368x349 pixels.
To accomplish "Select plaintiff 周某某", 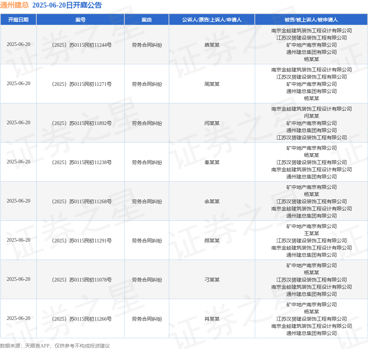I will coord(212,84).
